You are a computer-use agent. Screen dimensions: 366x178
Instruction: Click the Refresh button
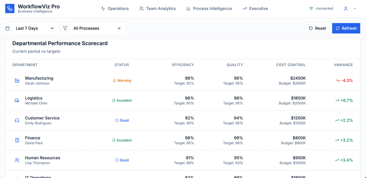(346, 28)
